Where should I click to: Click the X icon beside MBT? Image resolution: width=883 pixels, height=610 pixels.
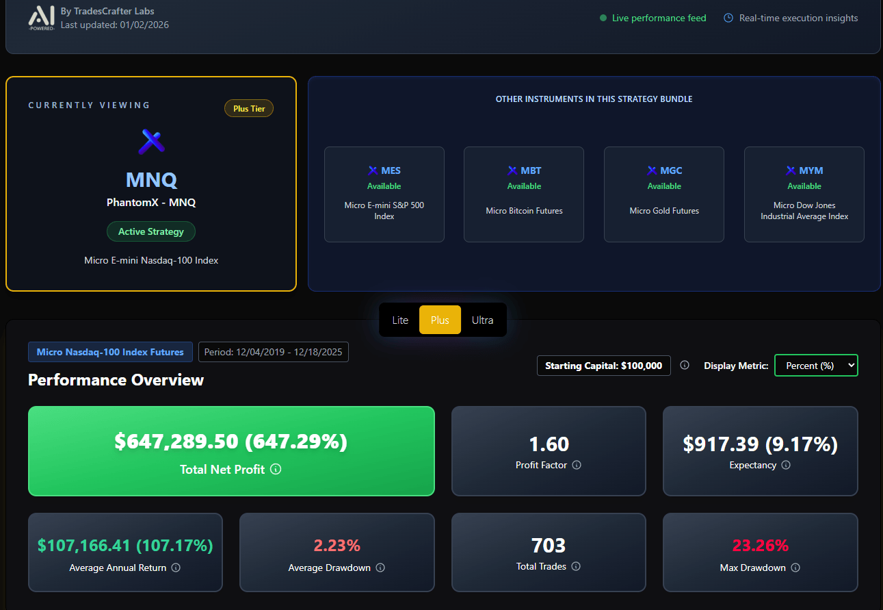pos(512,170)
